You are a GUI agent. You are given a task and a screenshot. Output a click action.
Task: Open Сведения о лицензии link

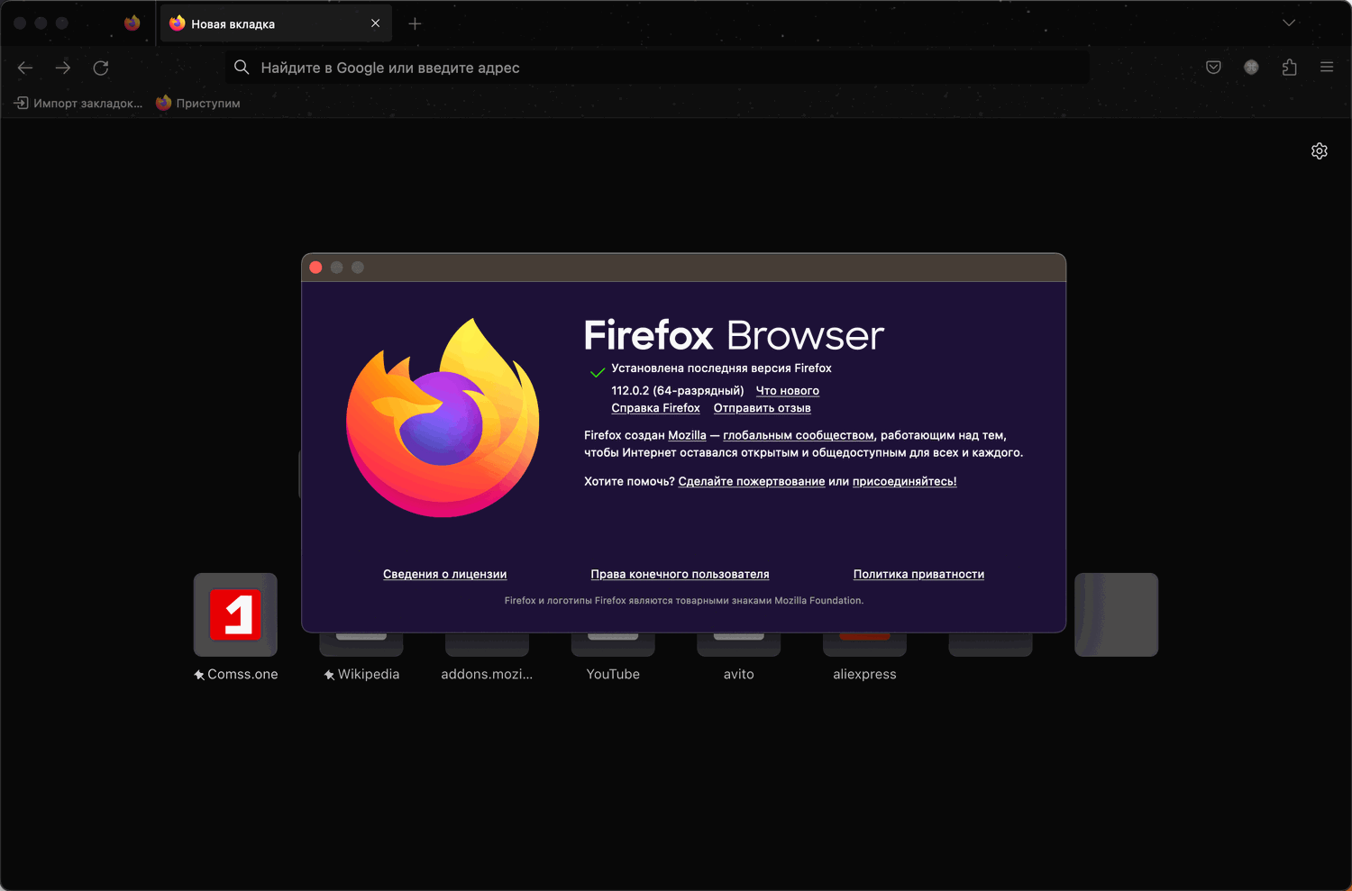coord(444,575)
